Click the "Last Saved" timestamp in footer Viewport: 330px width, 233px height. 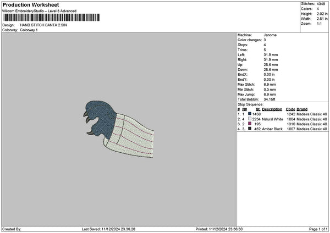coord(108,229)
